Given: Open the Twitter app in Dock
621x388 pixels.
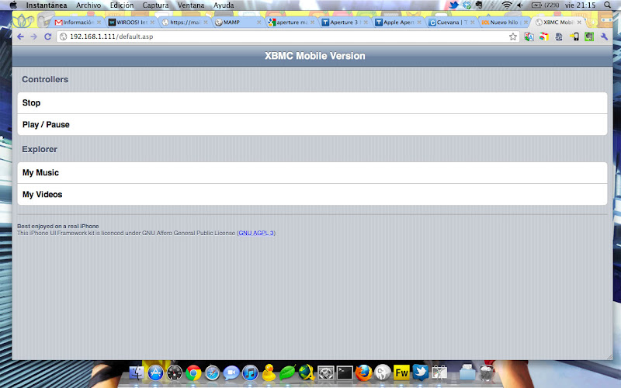Looking at the screenshot, I should (420, 372).
